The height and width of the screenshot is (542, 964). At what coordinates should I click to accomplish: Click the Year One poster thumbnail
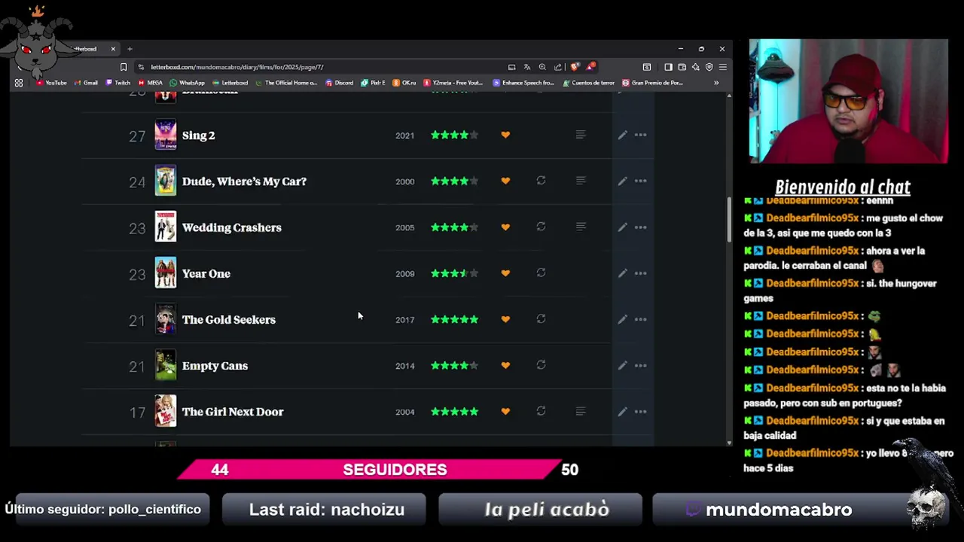pos(165,273)
